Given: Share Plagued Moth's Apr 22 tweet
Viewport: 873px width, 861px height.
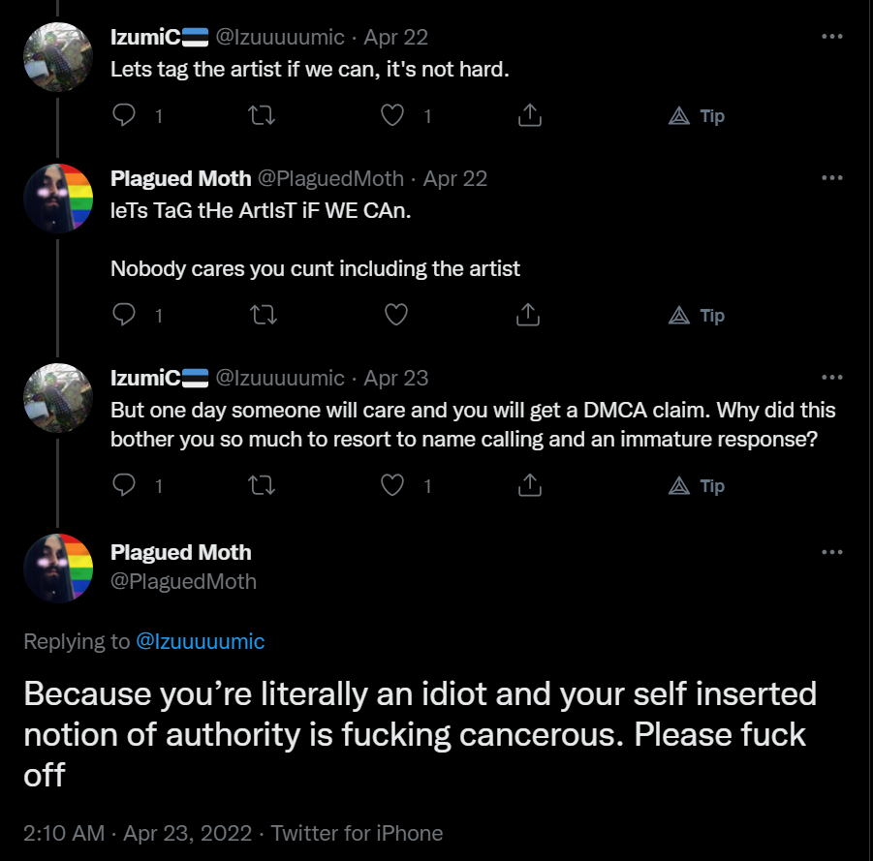Looking at the screenshot, I should pos(528,315).
